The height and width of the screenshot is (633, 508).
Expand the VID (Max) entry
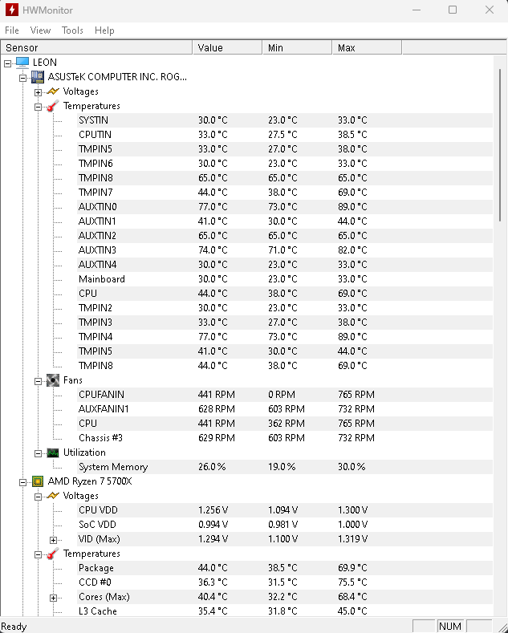(53, 540)
